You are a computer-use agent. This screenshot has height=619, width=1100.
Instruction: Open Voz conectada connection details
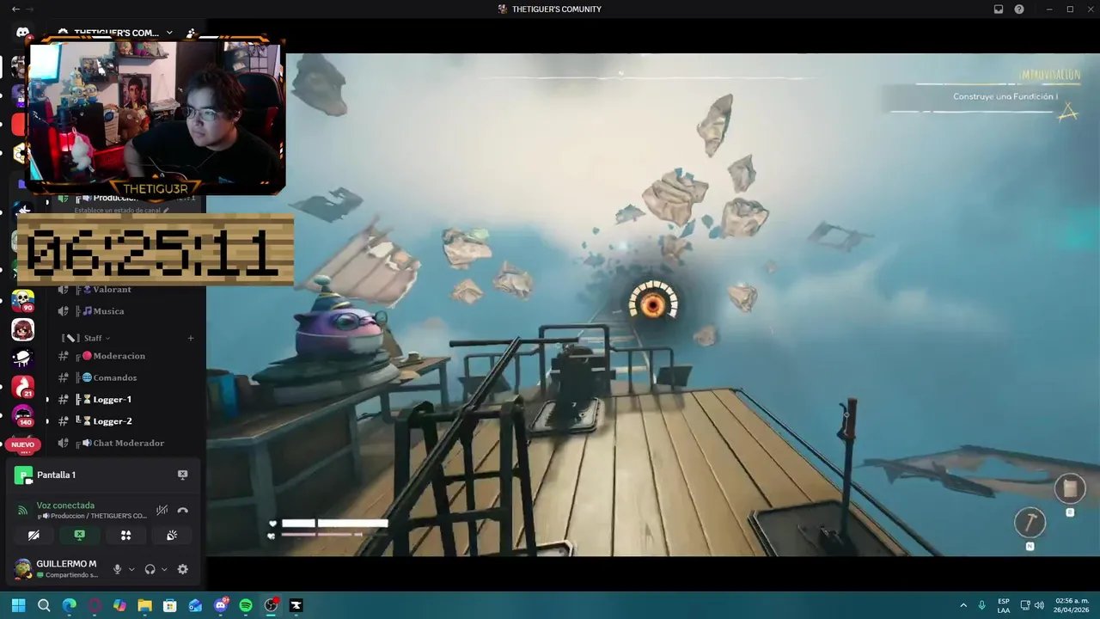[65, 506]
